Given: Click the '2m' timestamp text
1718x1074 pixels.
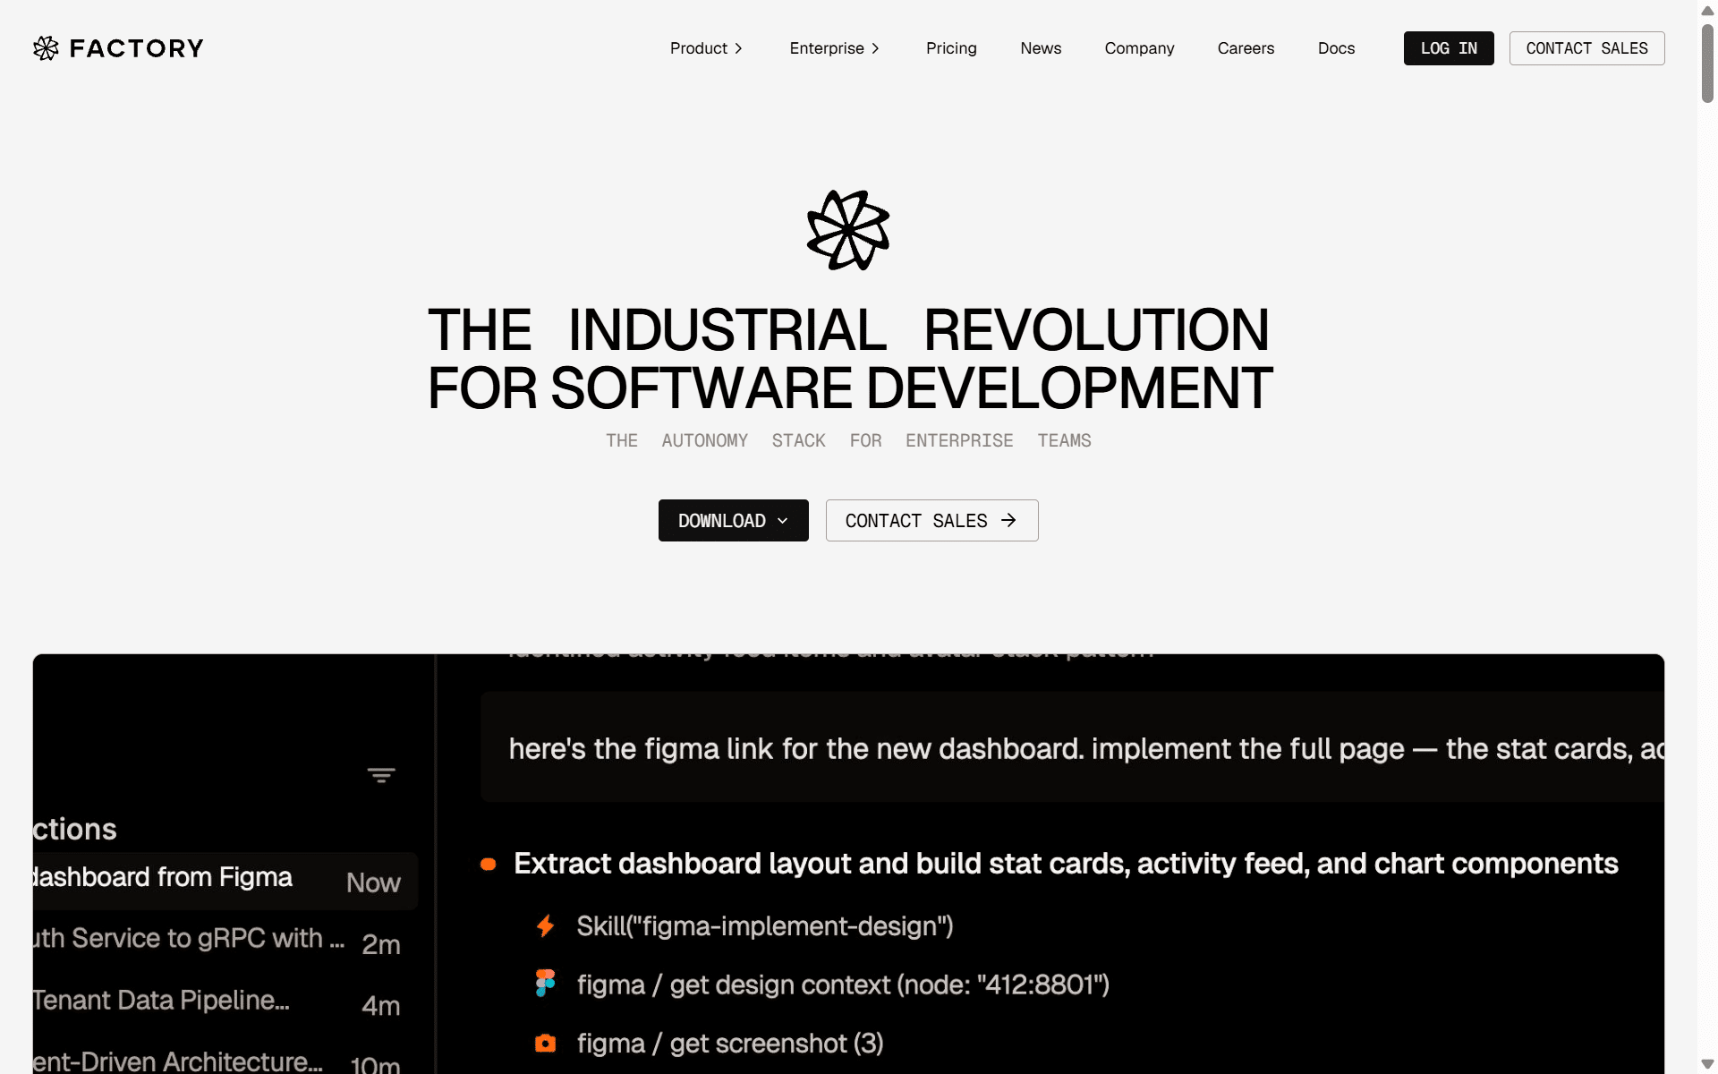Looking at the screenshot, I should click(x=380, y=944).
